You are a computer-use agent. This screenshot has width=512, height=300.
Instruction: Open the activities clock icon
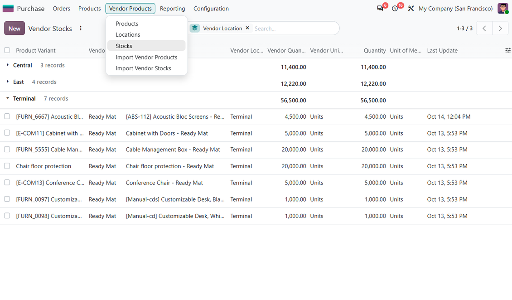[x=395, y=9]
